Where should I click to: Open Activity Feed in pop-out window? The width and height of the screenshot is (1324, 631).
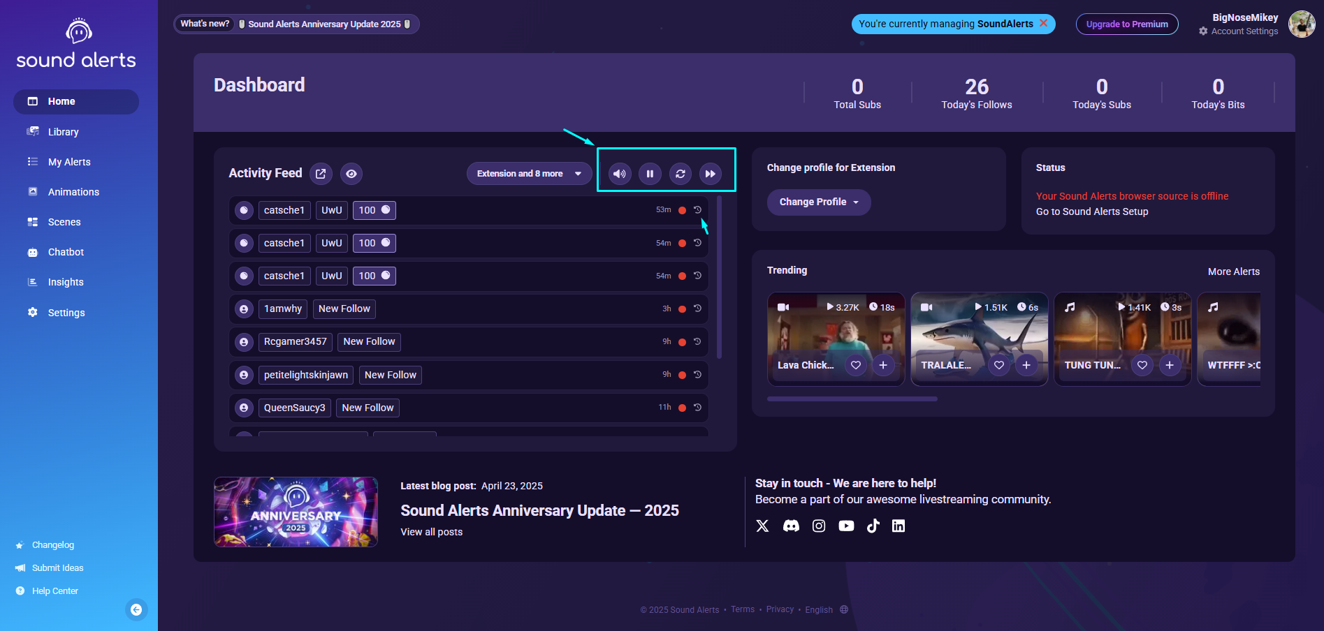coord(321,174)
